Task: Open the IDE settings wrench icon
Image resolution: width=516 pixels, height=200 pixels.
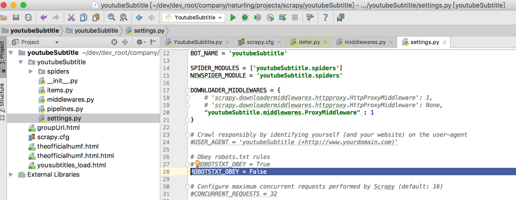Action: (x=310, y=18)
